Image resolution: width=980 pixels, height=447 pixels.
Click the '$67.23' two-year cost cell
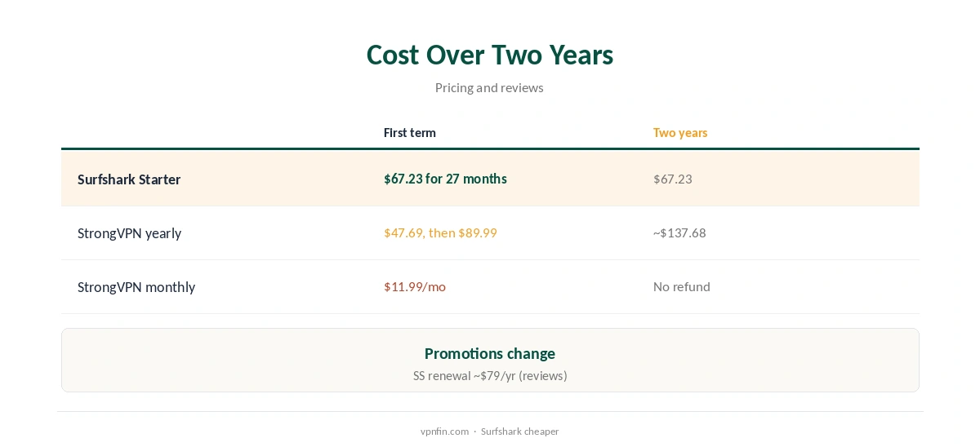click(x=673, y=179)
